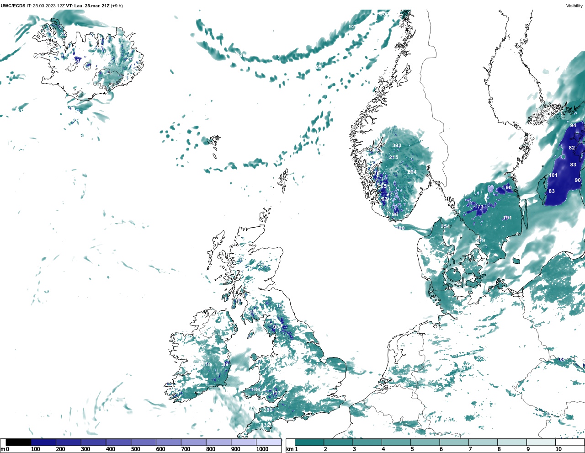The height and width of the screenshot is (453, 585).
Task: Click the 'UWC/ECDS' header label
Action: (x=13, y=6)
